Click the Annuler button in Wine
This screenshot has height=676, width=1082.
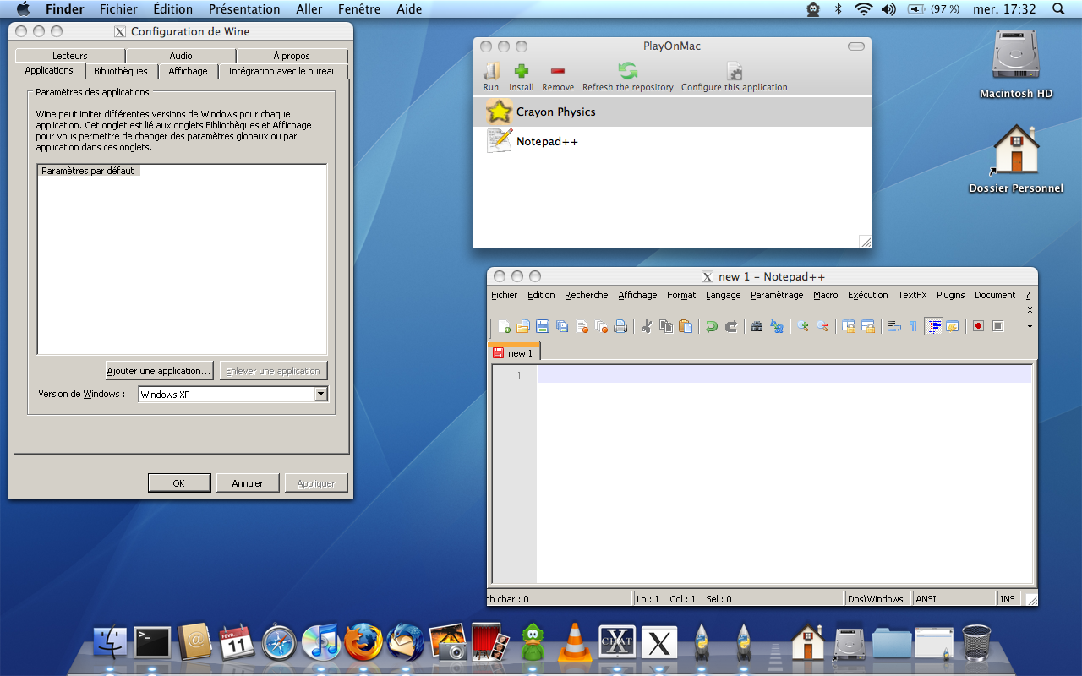click(x=248, y=483)
